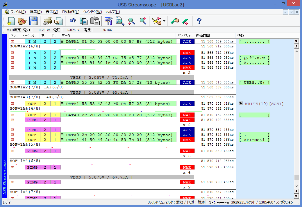Expand the ACK'd DATA0 2E 20 20 row

pos(62,135)
